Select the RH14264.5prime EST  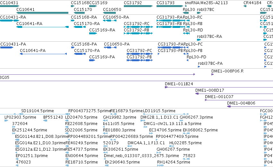(x=160, y=165)
